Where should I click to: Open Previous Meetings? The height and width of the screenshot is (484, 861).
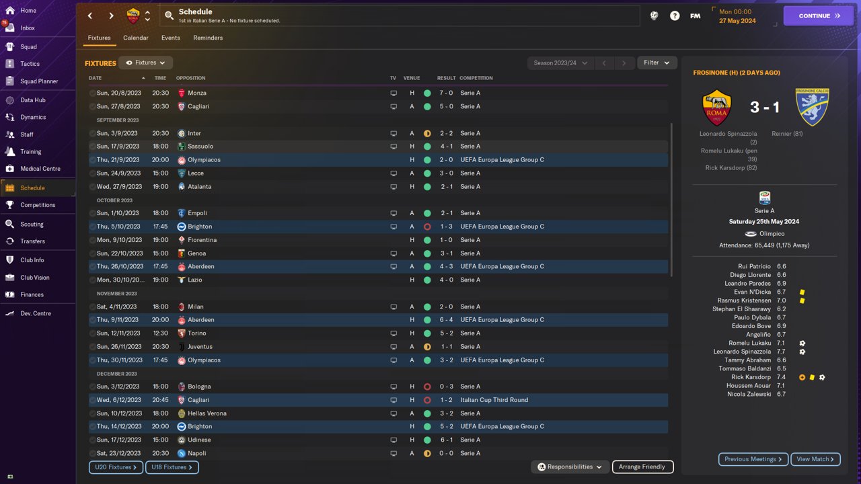pos(753,459)
